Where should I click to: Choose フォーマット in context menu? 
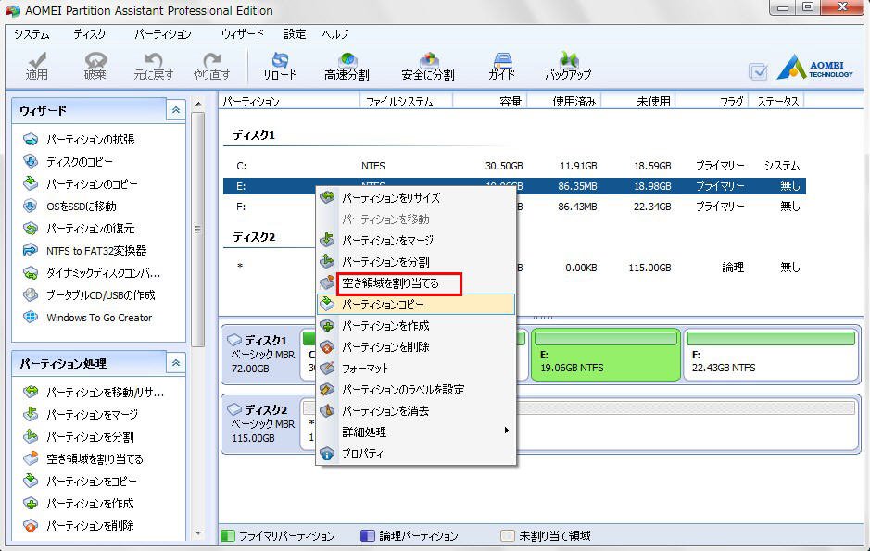(x=416, y=368)
